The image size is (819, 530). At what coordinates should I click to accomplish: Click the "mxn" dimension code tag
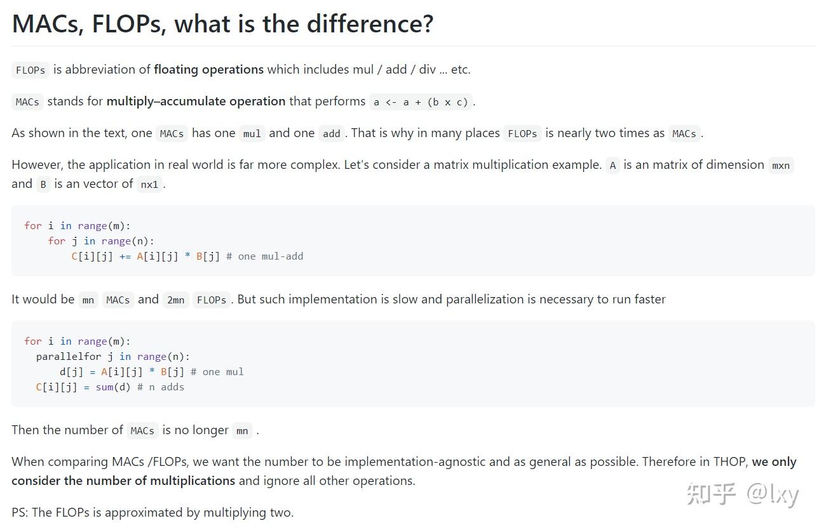[780, 165]
